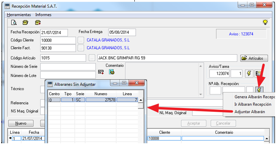Image resolution: width=277 pixels, height=144 pixels.
Task: Open the Artículos folder button
Action: coord(254,58)
